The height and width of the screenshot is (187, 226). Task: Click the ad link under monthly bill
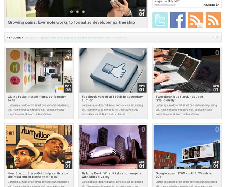pyautogui.click(x=165, y=5)
